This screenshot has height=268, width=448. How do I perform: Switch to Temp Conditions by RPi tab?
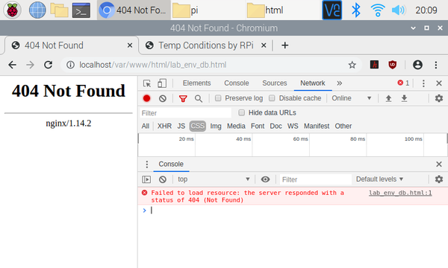[206, 45]
